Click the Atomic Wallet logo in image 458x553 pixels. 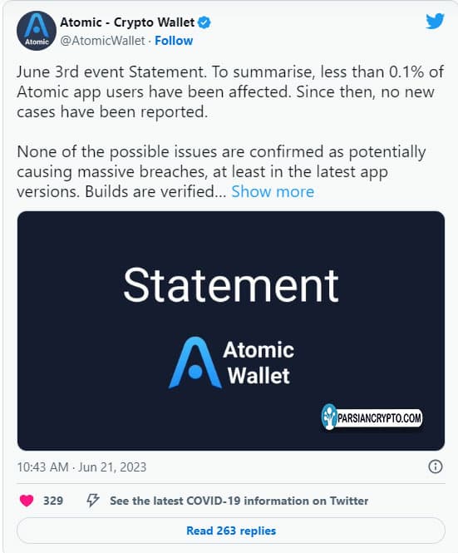click(231, 363)
